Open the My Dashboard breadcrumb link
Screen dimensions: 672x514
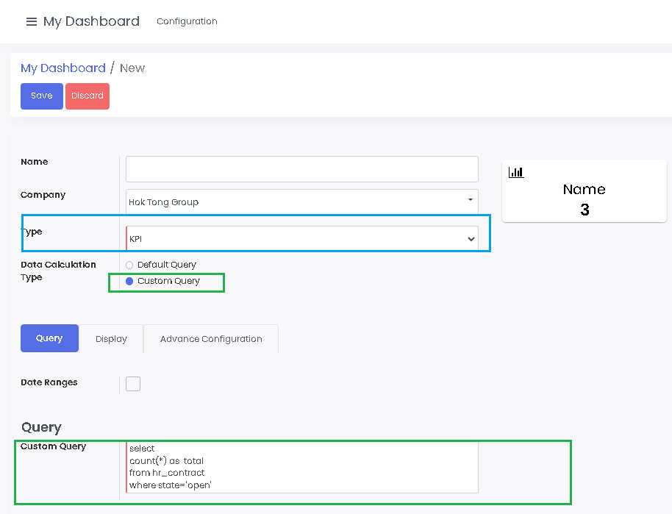(63, 68)
